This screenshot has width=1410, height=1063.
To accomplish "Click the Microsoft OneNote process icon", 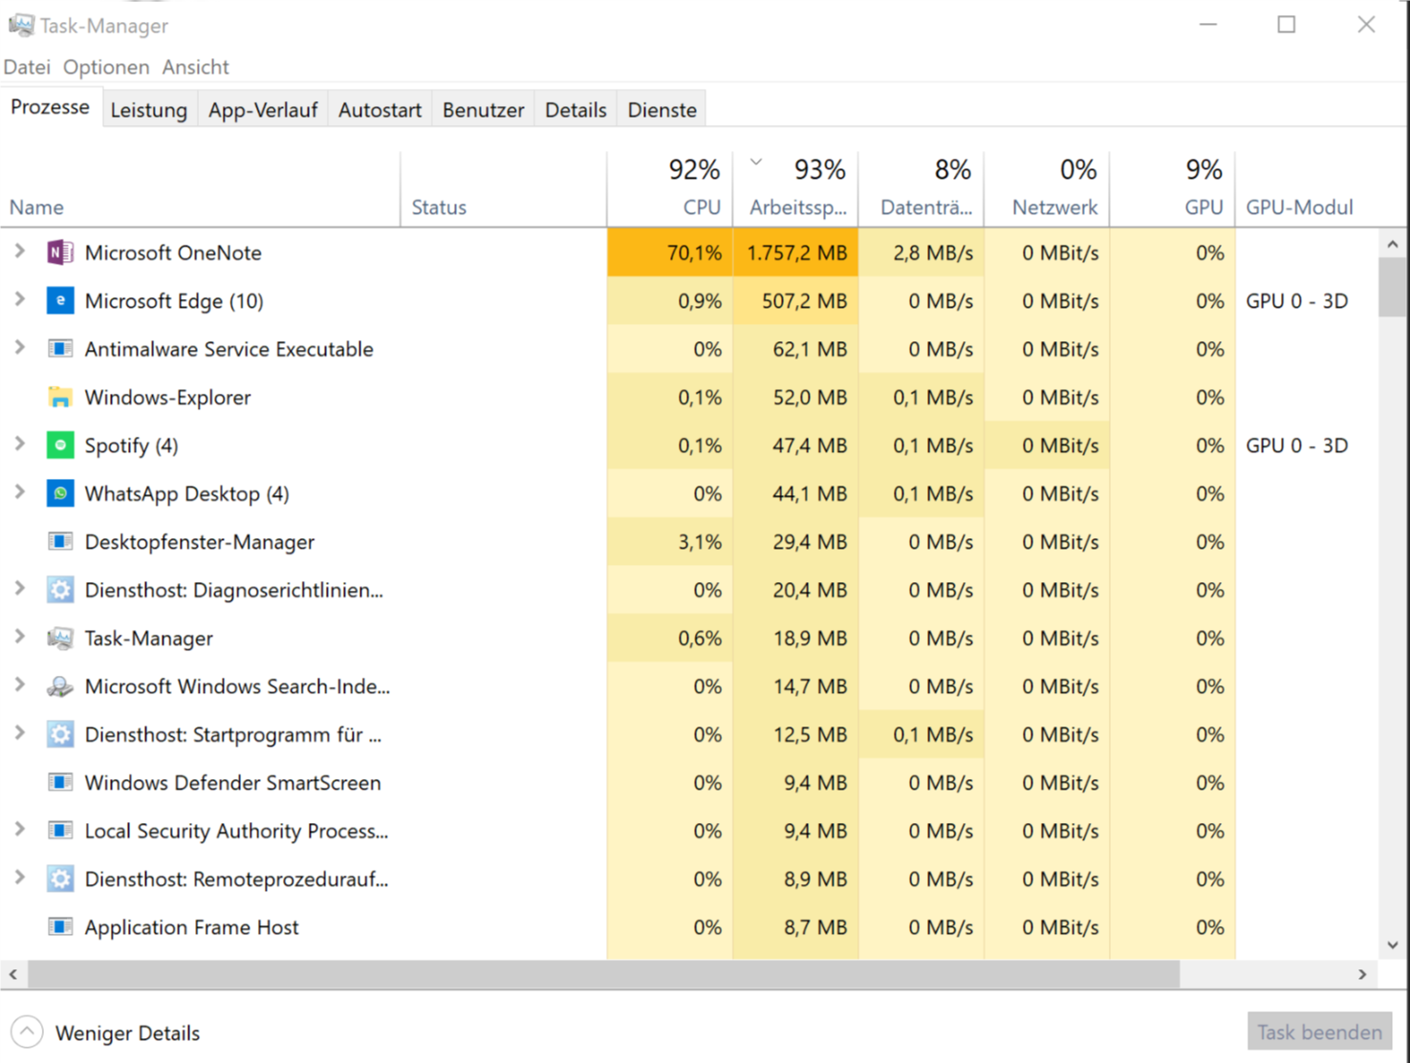I will click(x=60, y=252).
